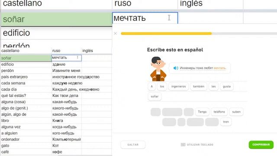Play the Russian sentence audio speaker icon
Image resolution: width=277 pixels, height=156 pixels.
[x=176, y=68]
